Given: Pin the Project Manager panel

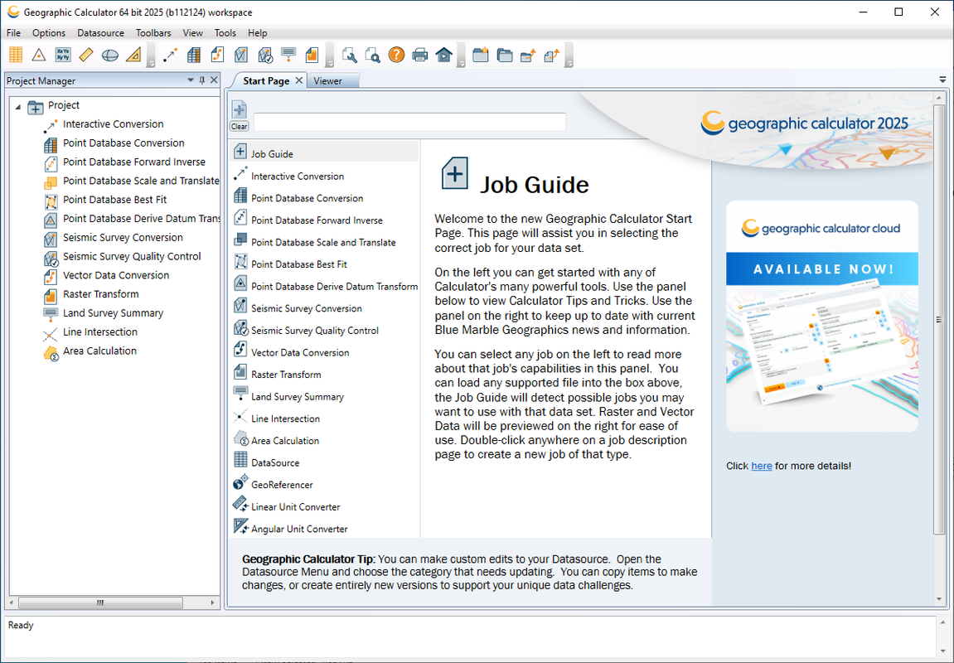Looking at the screenshot, I should [202, 80].
